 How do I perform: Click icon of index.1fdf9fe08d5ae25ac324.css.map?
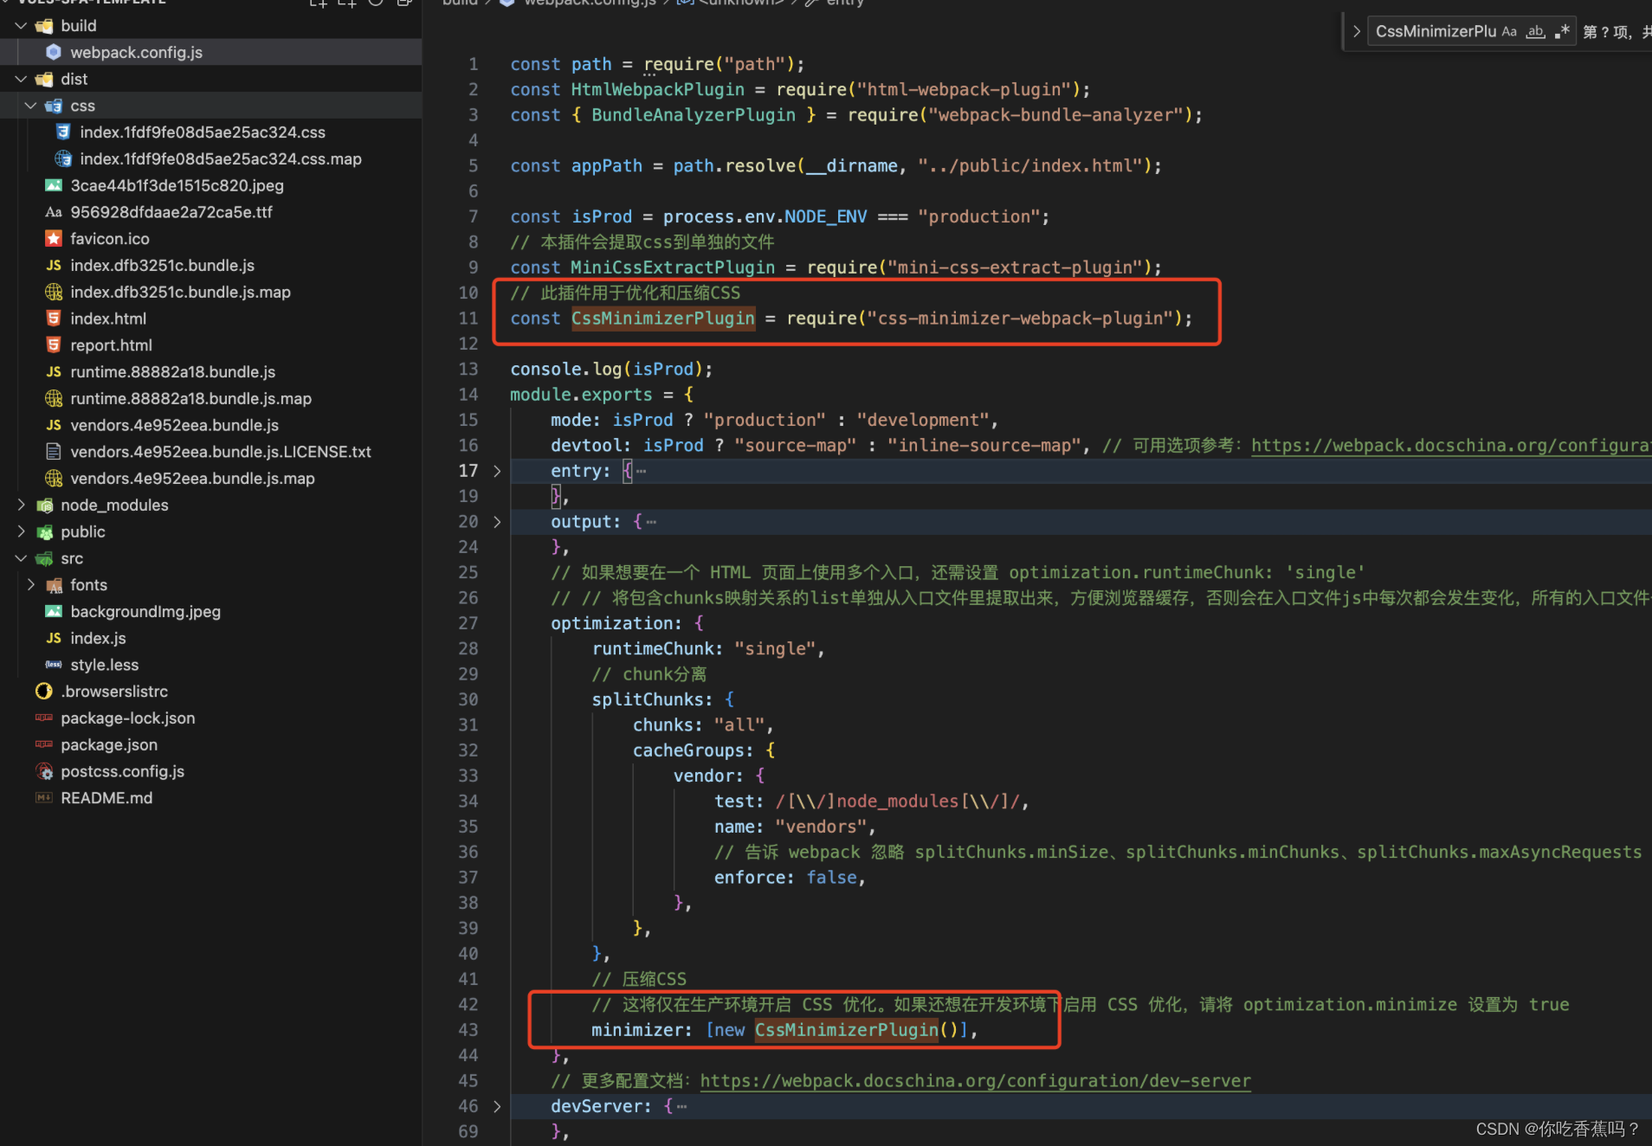pyautogui.click(x=63, y=159)
